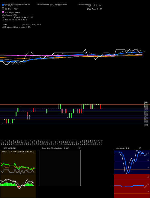150x198 pixels.
Task: Select the 20 Day moving average label
Action: 12,5
